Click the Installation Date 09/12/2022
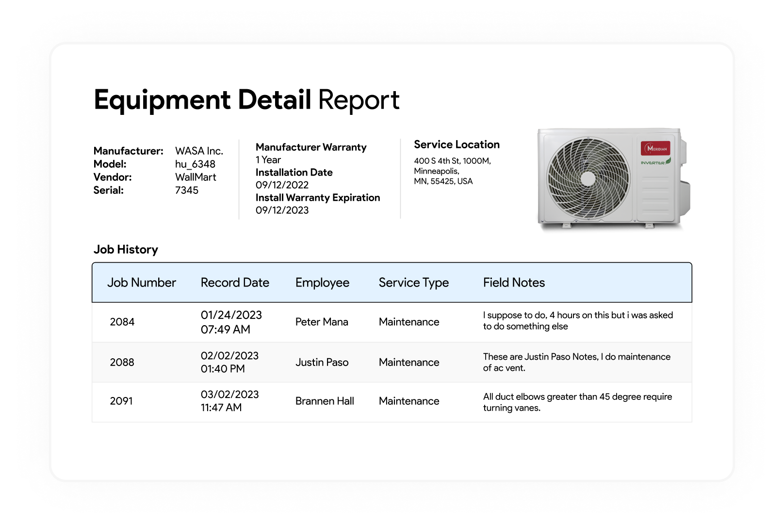The image size is (784, 524). pos(282,185)
